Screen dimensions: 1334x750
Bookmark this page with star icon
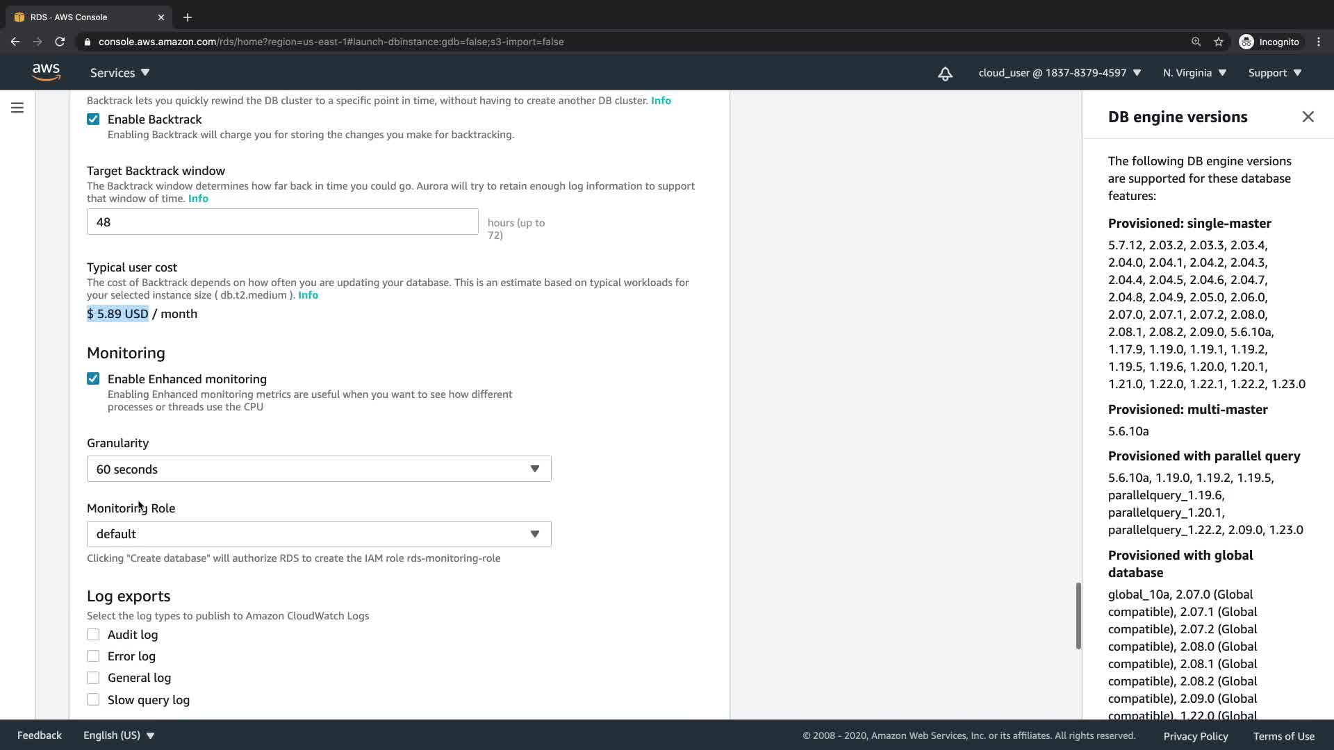(1218, 42)
